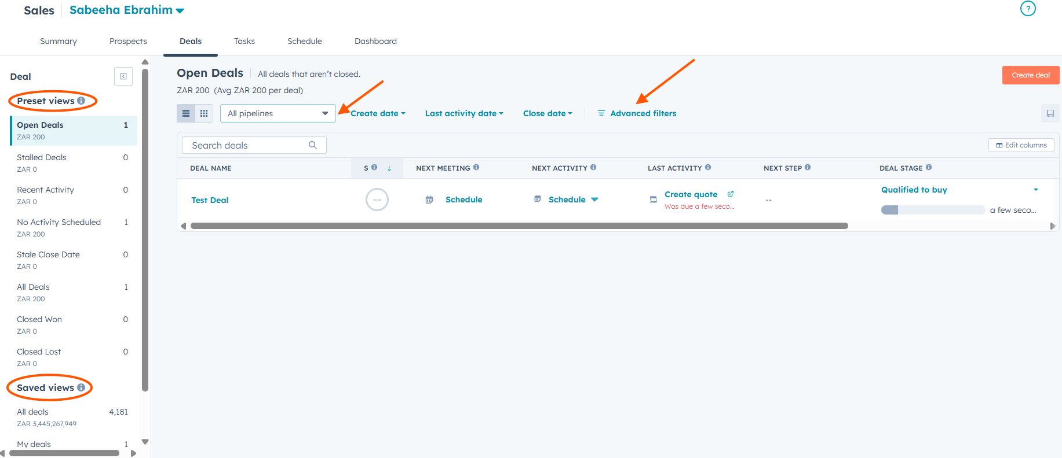The height and width of the screenshot is (458, 1062).
Task: Switch to board grid view
Action: click(x=204, y=113)
